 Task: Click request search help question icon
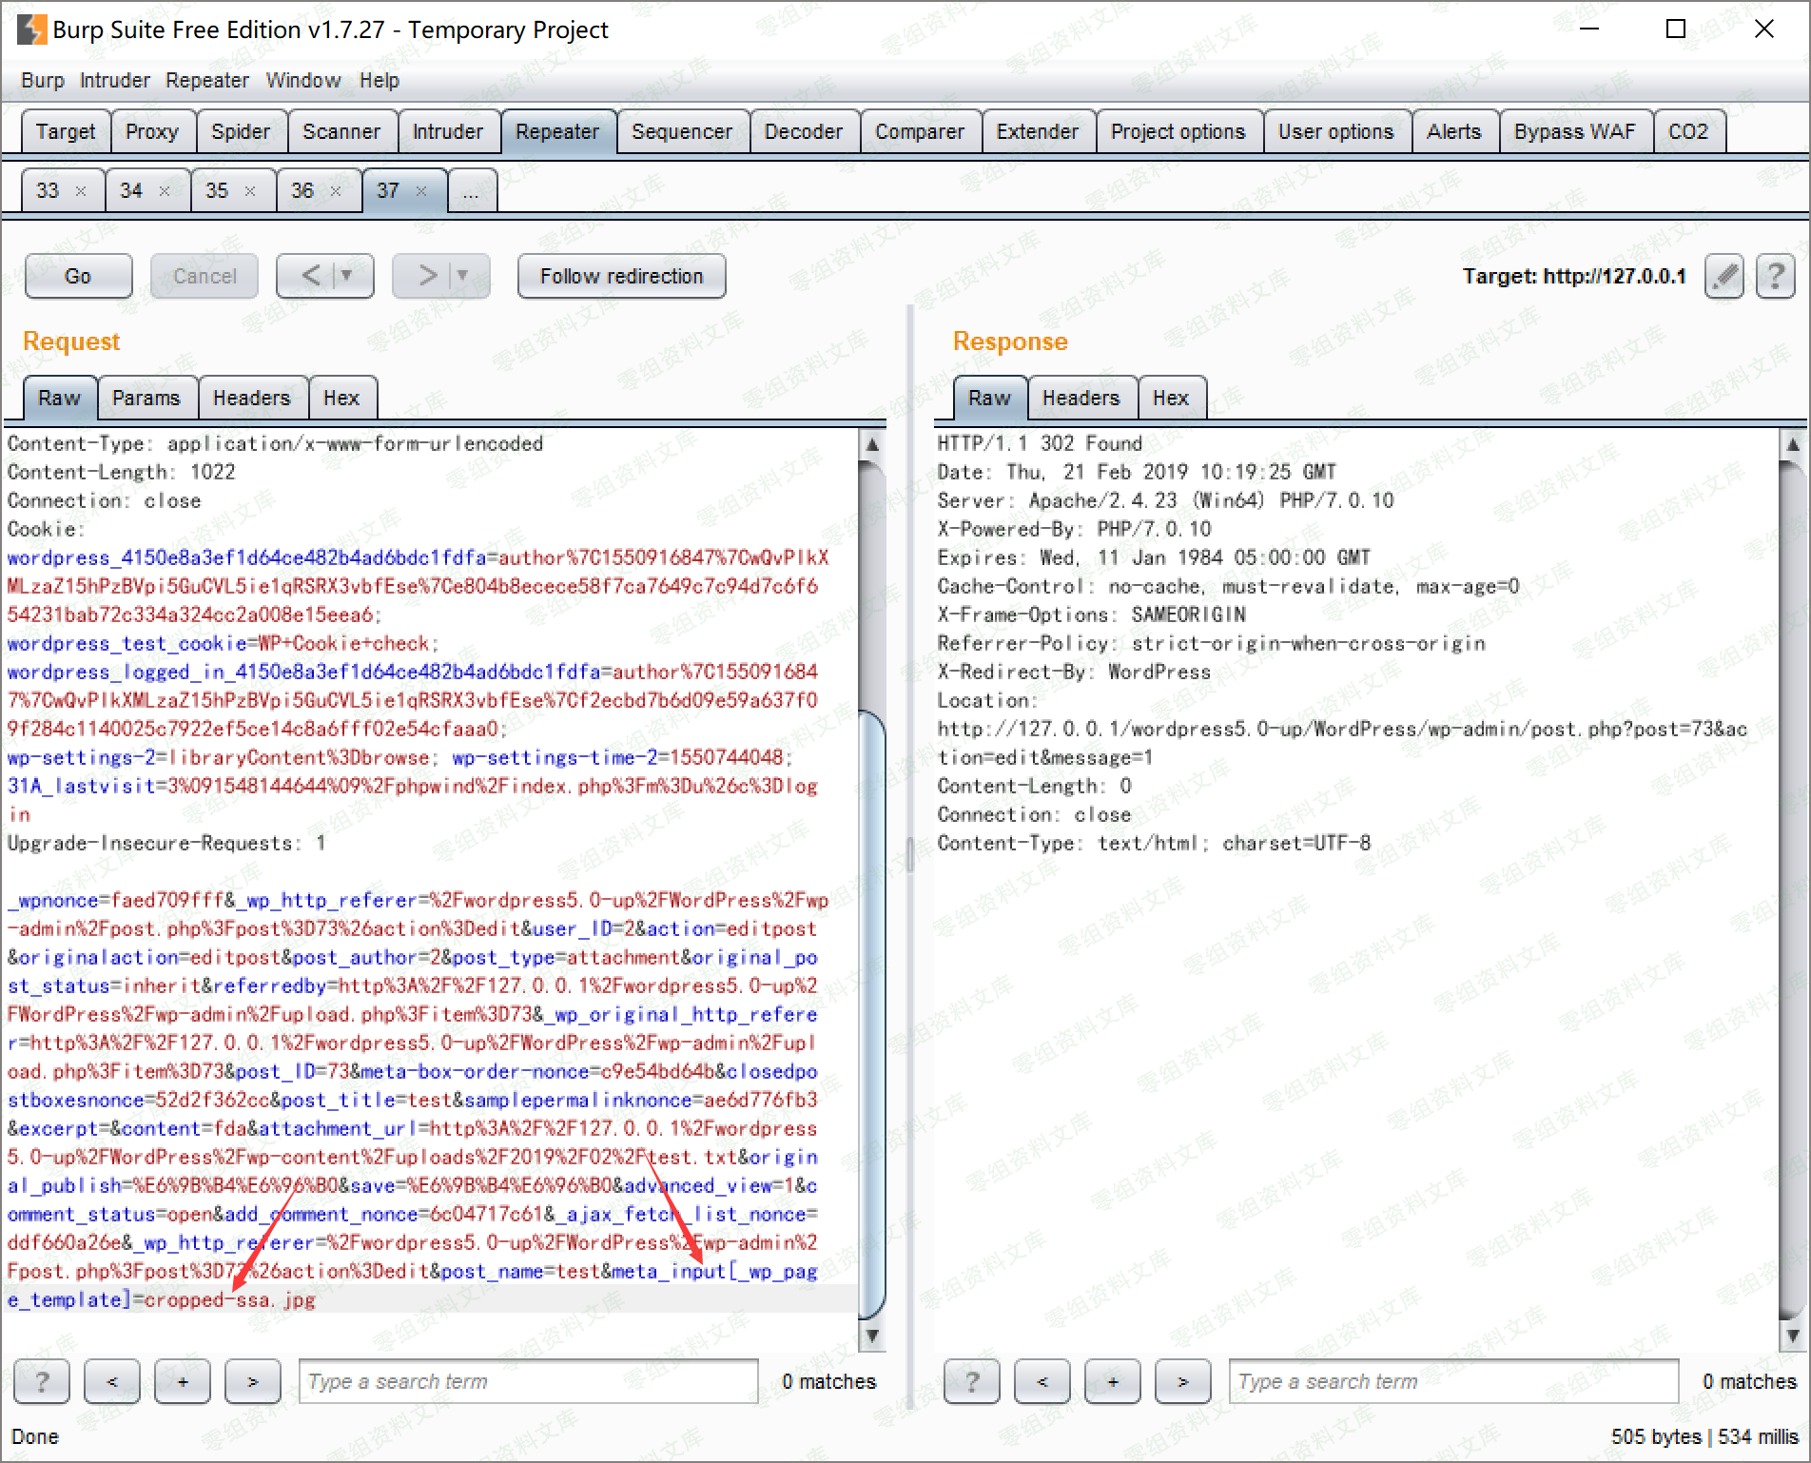[x=42, y=1381]
